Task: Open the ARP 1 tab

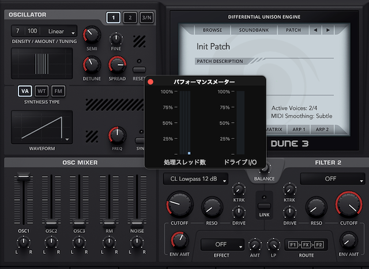Action: pyautogui.click(x=299, y=130)
